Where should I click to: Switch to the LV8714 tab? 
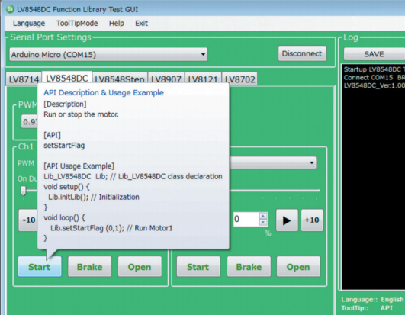(24, 79)
